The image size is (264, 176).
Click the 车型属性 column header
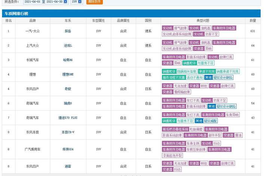pyautogui.click(x=98, y=21)
